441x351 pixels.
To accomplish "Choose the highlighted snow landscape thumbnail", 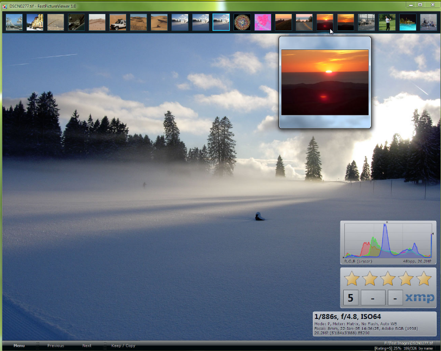I will 221,22.
